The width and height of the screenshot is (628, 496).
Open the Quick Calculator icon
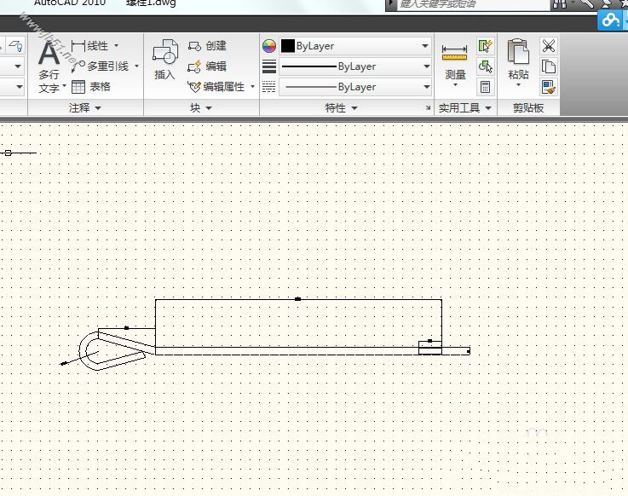pyautogui.click(x=485, y=87)
